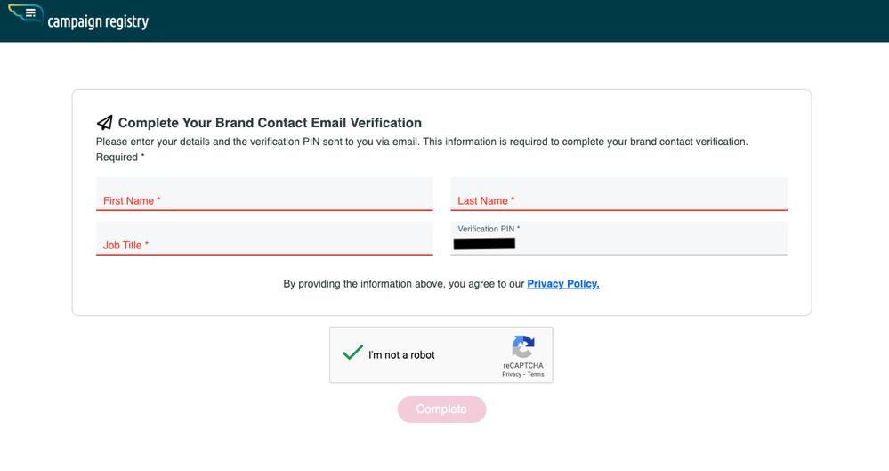Open reCAPTCHA Privacy link

click(512, 375)
